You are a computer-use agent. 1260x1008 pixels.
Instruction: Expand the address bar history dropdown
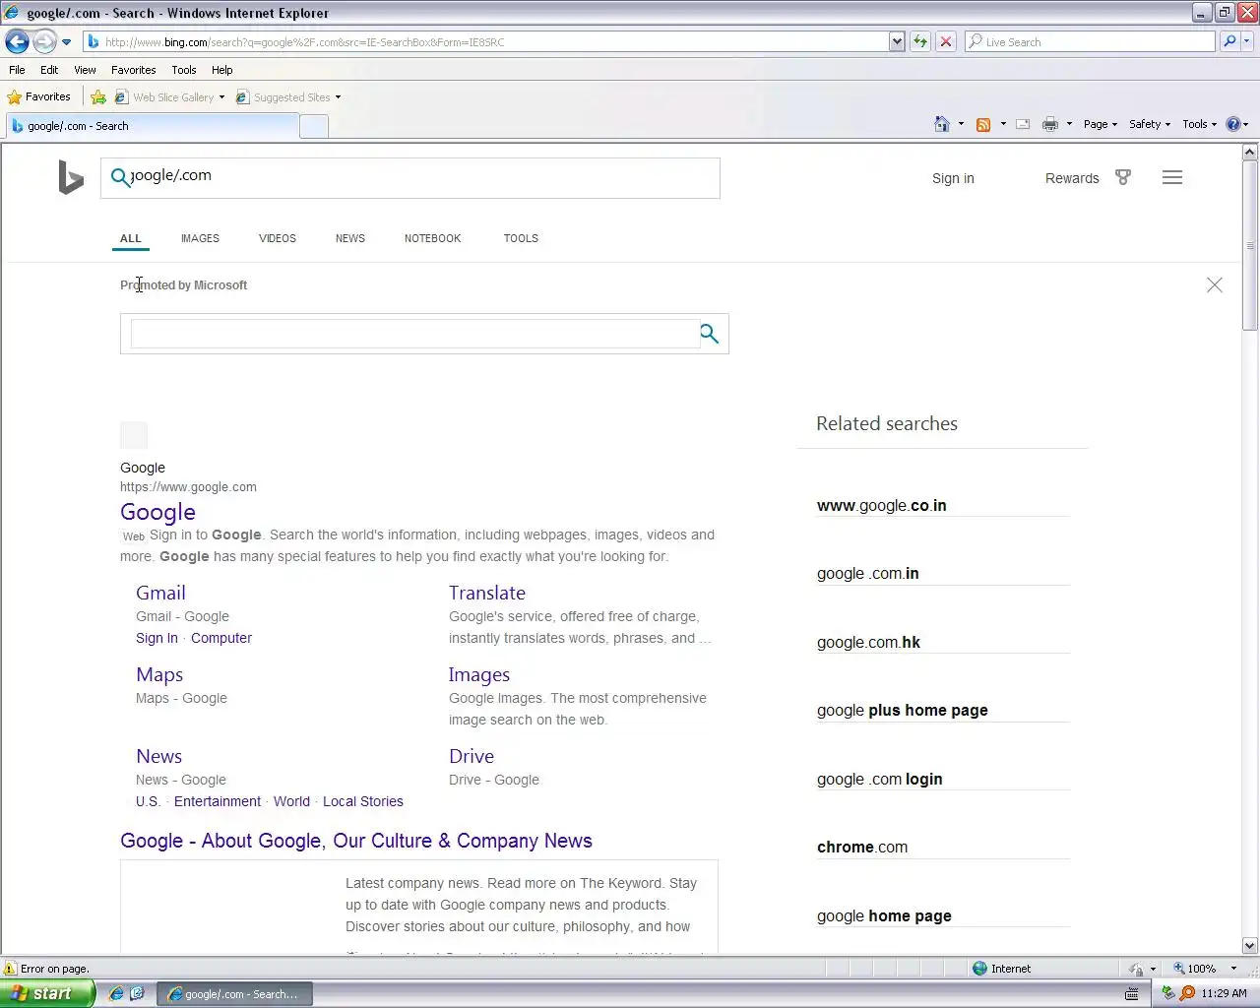[x=897, y=41]
